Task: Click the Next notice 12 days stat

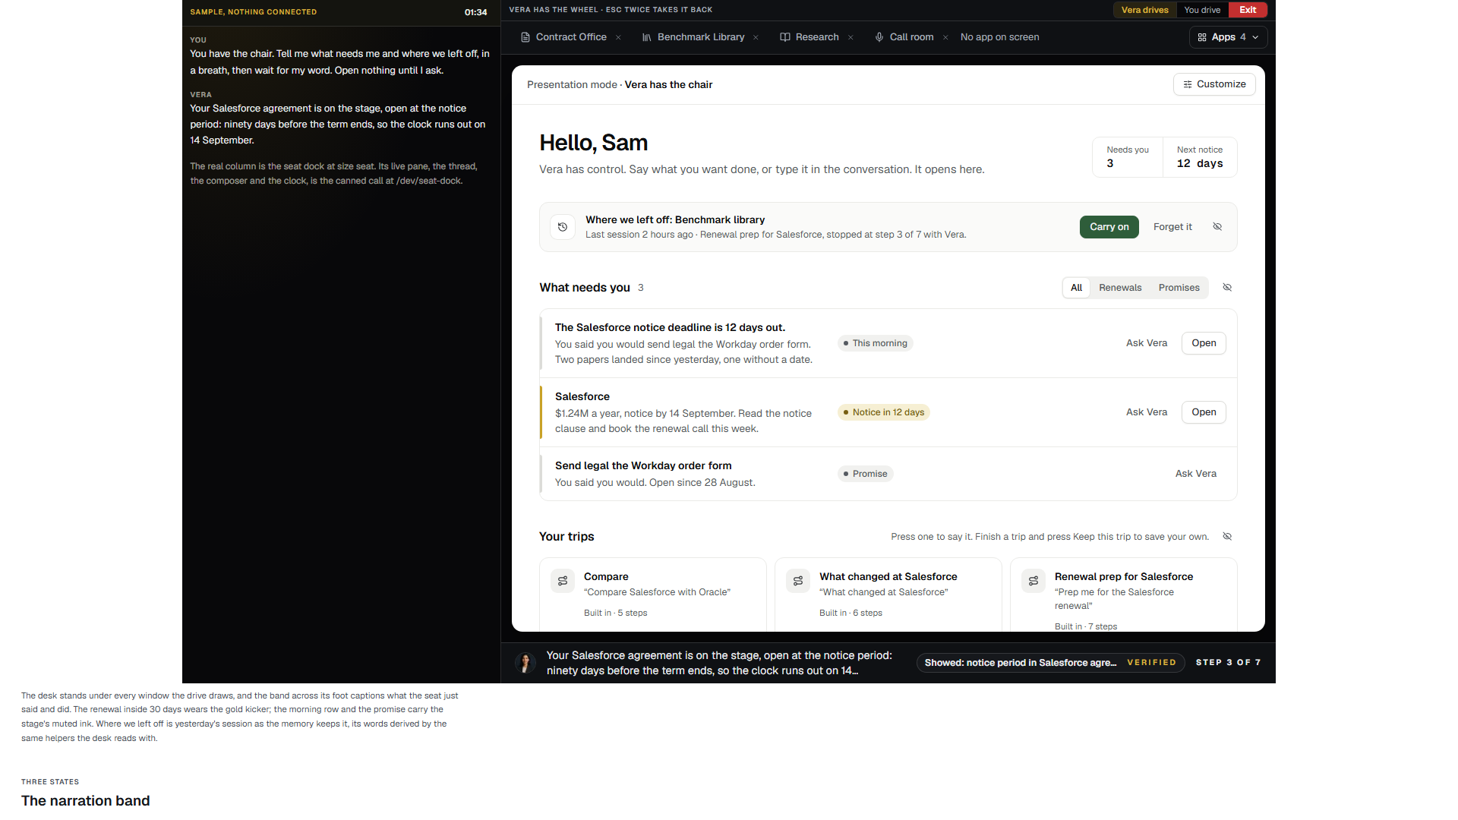Action: pos(1200,157)
